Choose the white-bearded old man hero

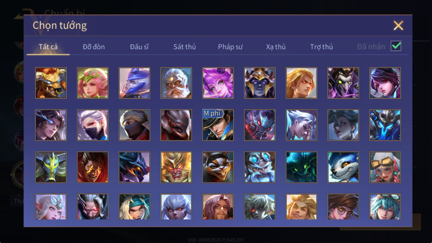point(176,83)
